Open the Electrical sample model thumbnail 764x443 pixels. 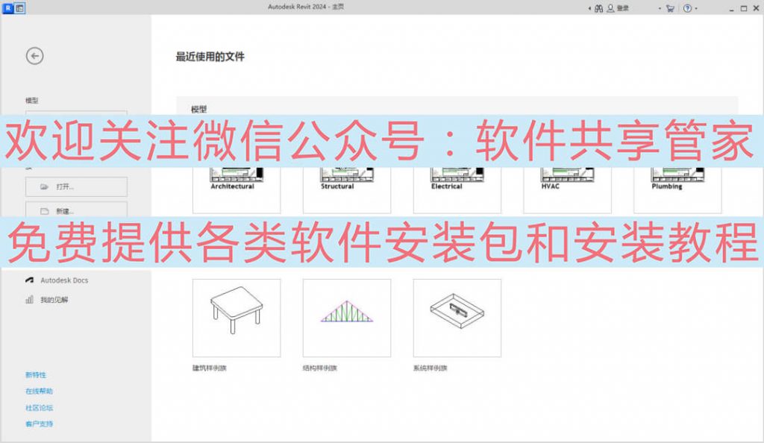[x=457, y=190]
